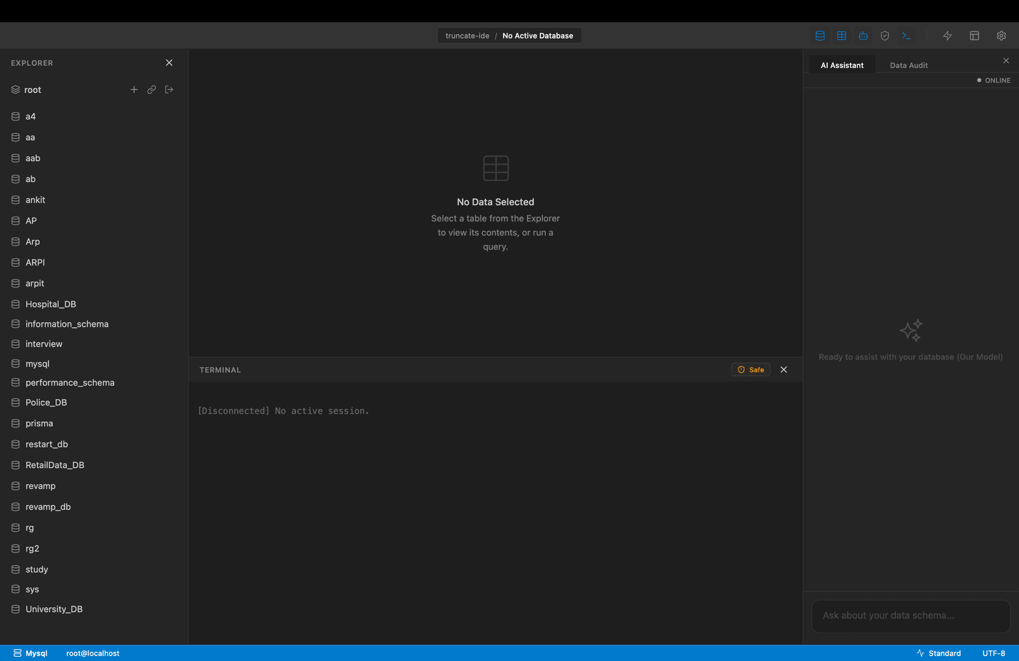Open the AP database
The height and width of the screenshot is (661, 1019).
(94, 220)
